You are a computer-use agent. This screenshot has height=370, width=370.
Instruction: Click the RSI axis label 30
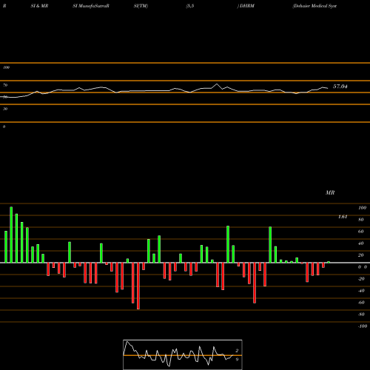coord(5,109)
